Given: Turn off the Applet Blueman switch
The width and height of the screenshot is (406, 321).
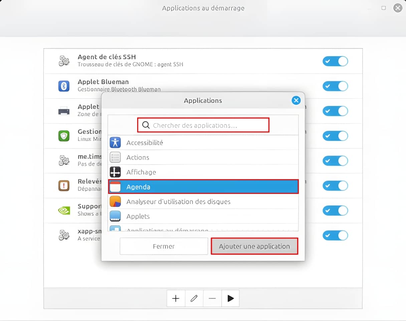Looking at the screenshot, I should (x=335, y=86).
